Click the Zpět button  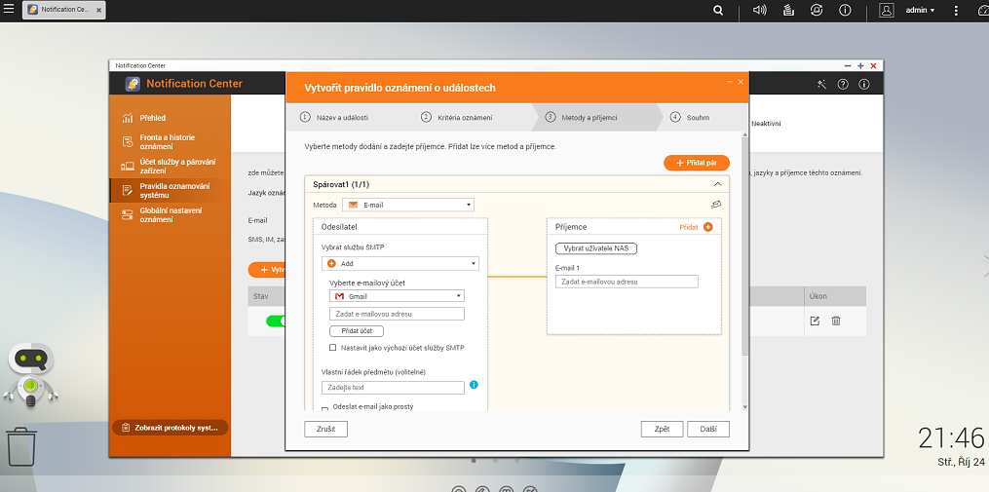pos(663,429)
